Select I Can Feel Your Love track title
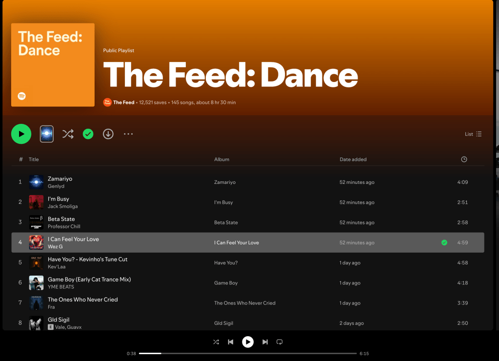499x361 pixels. [73, 239]
